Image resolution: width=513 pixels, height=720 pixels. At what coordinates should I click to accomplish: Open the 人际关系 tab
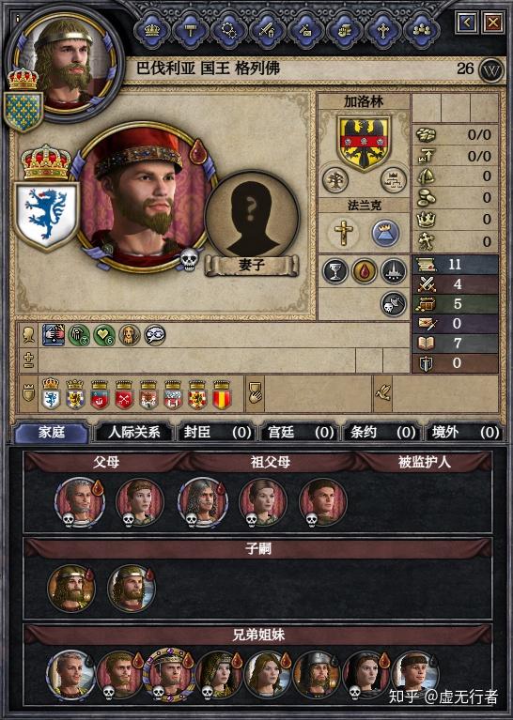tap(133, 432)
